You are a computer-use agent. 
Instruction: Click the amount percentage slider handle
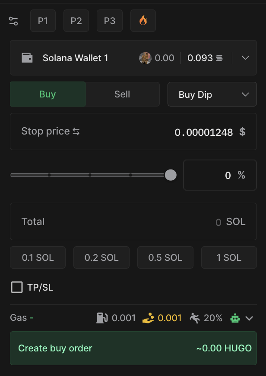click(x=171, y=175)
